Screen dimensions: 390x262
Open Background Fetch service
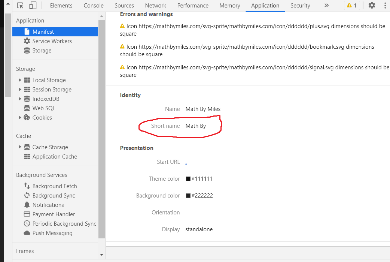pyautogui.click(x=55, y=186)
